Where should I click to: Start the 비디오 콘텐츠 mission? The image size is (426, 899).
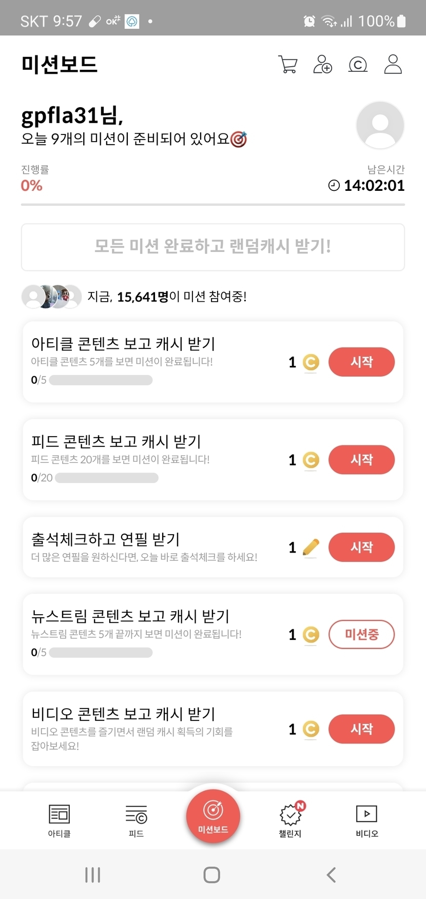(x=361, y=729)
